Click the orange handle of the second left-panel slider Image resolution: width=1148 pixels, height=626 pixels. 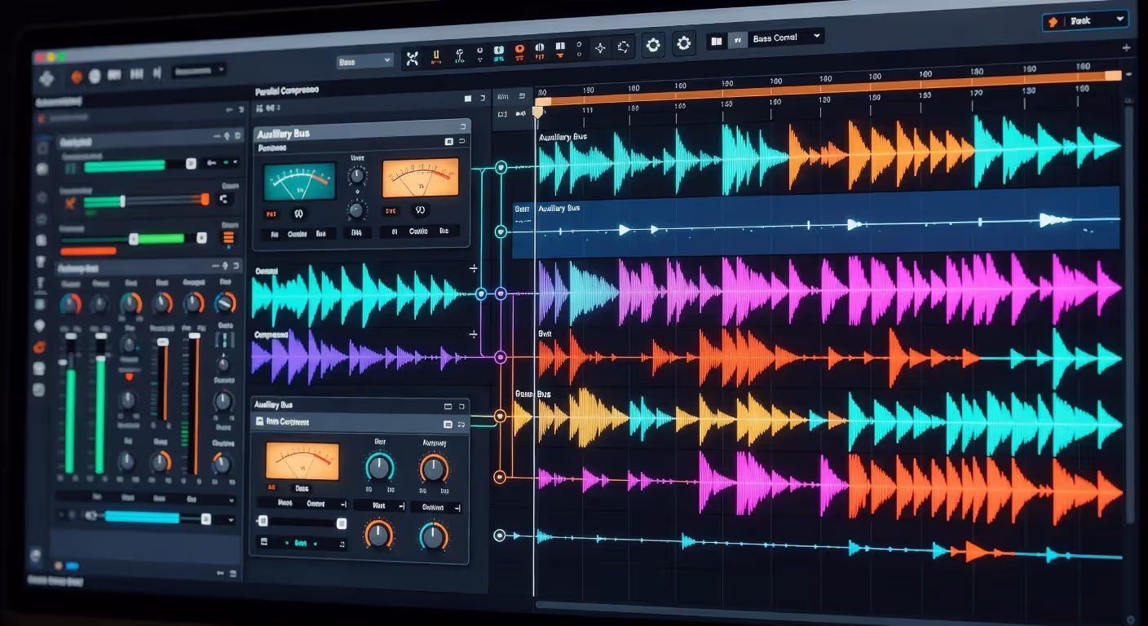click(x=205, y=199)
